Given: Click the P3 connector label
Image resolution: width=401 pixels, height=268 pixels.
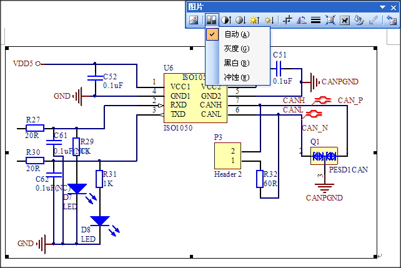Looking at the screenshot, I should pyautogui.click(x=218, y=137).
